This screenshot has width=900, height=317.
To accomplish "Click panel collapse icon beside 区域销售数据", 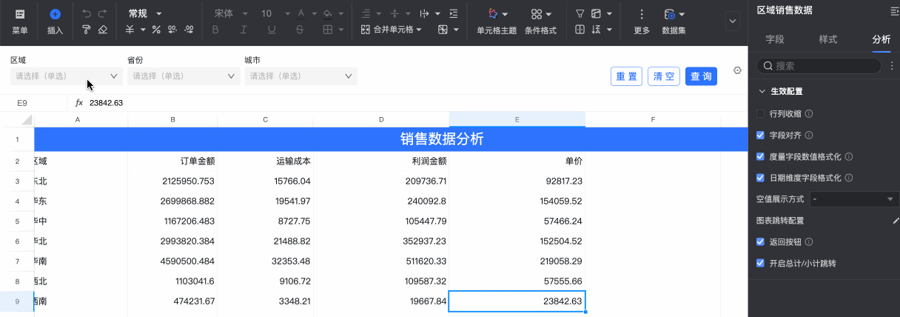I will point(893,10).
